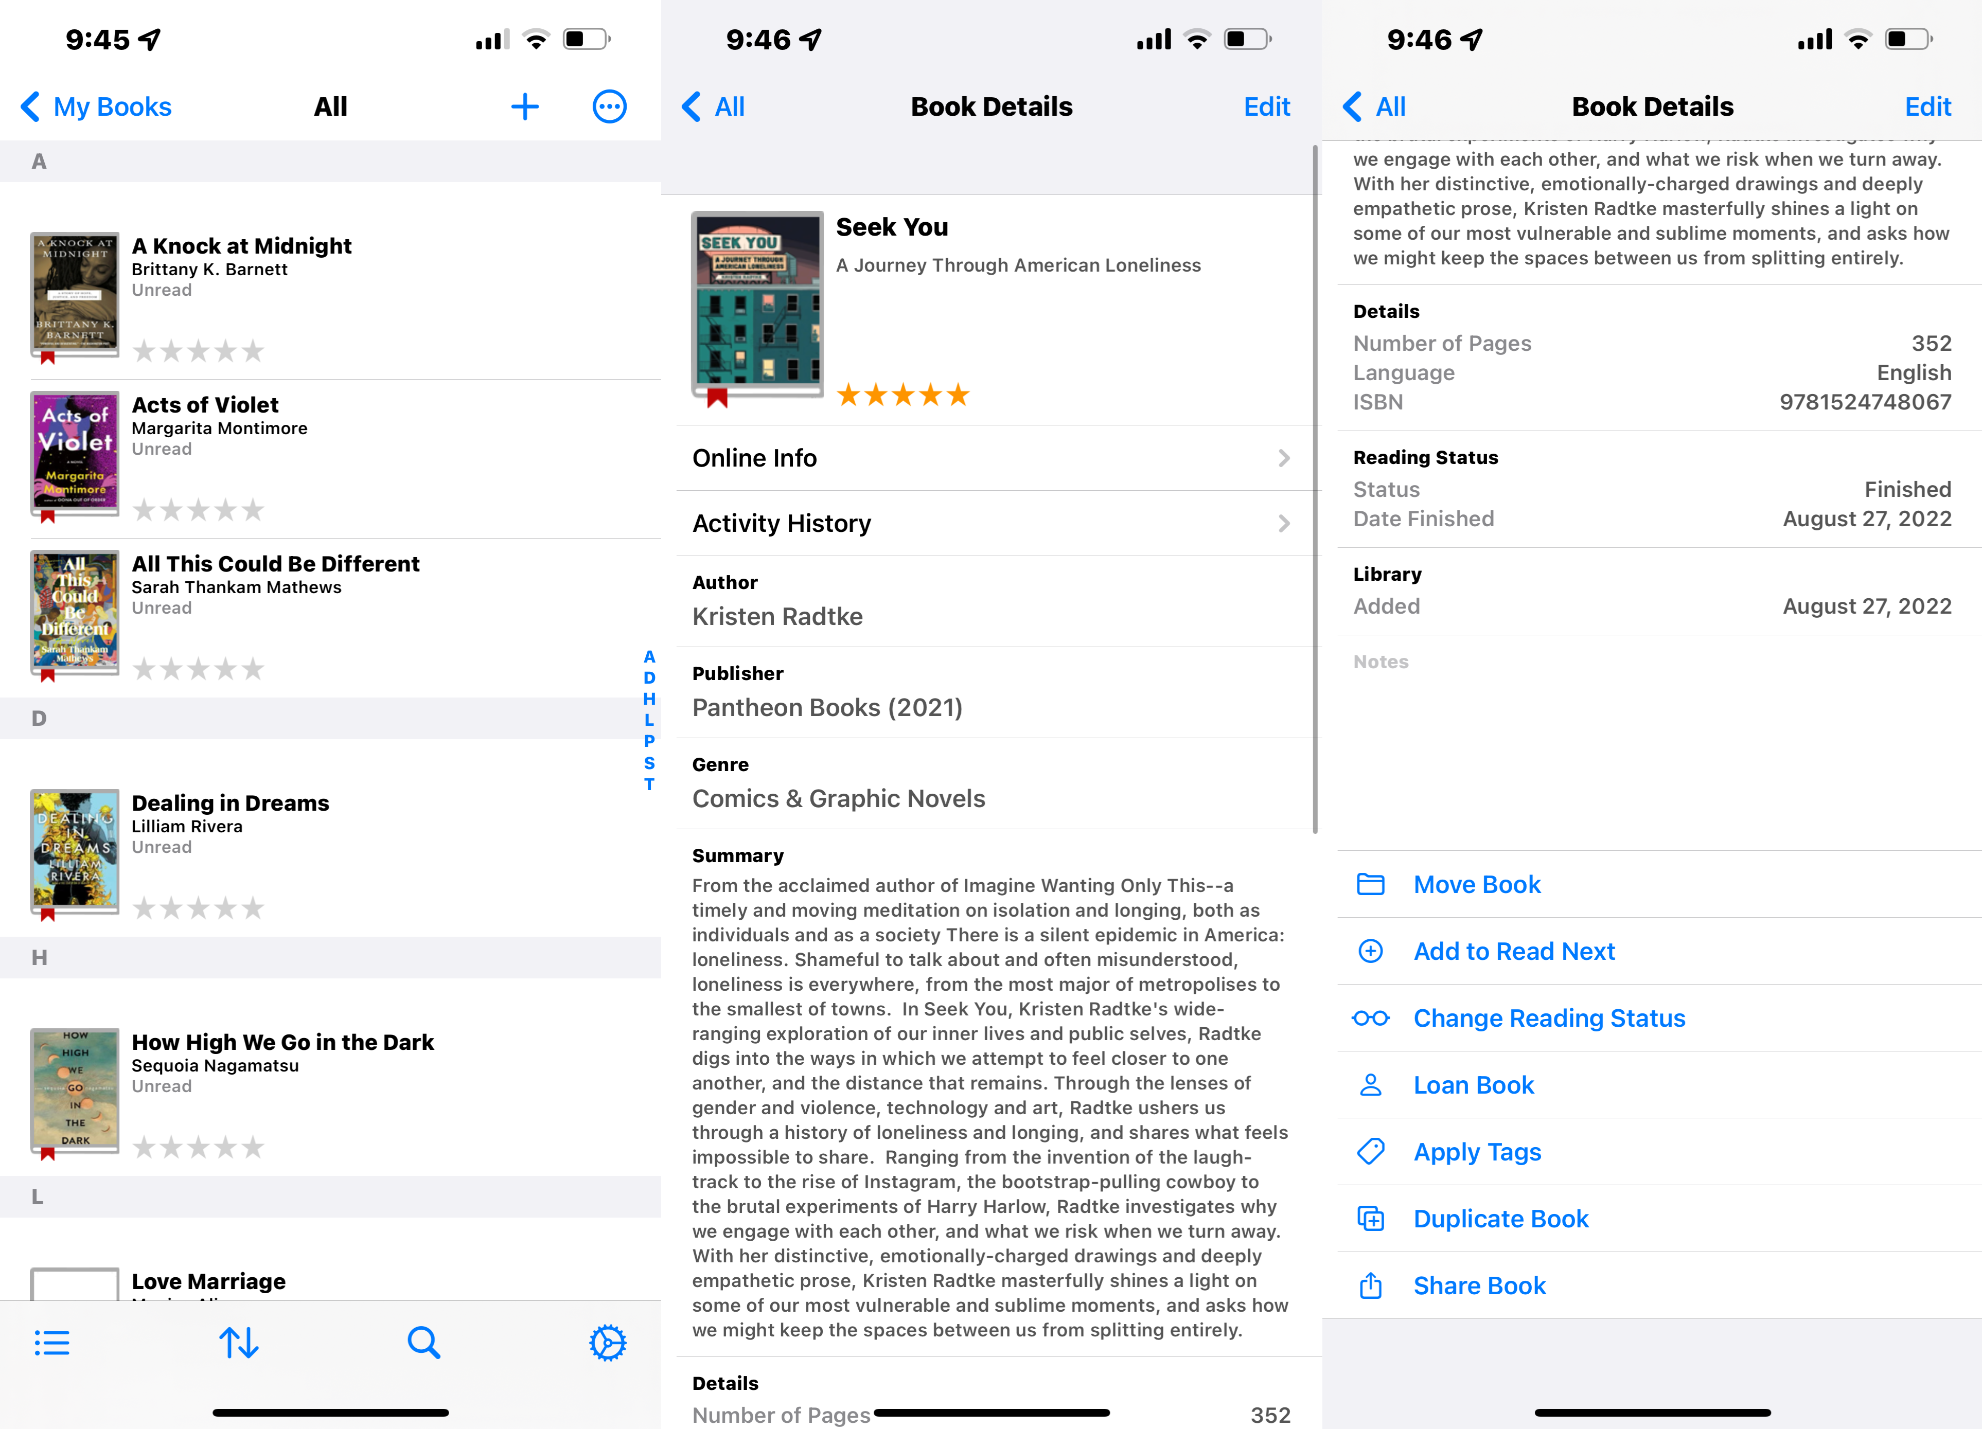The height and width of the screenshot is (1429, 1982).
Task: Select Change Reading Status option
Action: coord(1550,1017)
